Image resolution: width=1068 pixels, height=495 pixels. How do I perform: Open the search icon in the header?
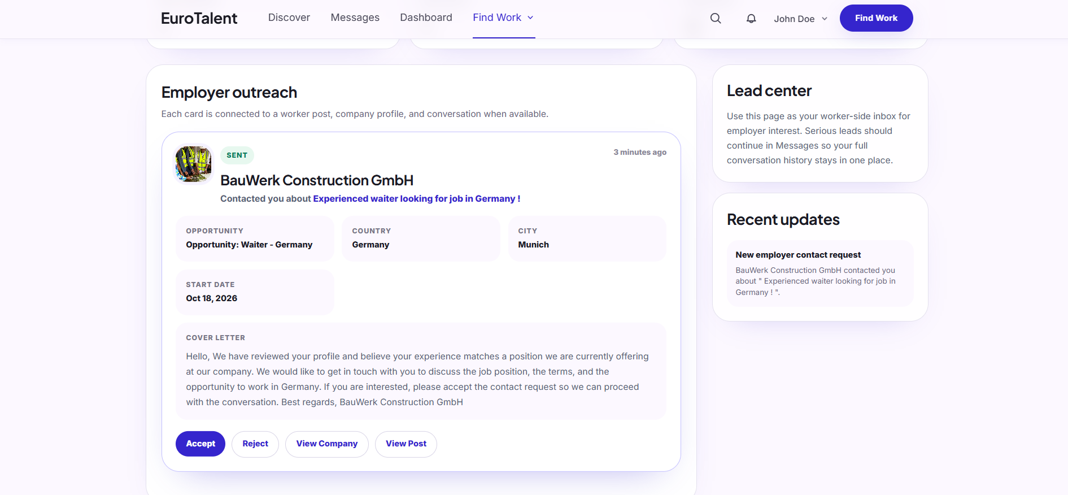(x=716, y=18)
